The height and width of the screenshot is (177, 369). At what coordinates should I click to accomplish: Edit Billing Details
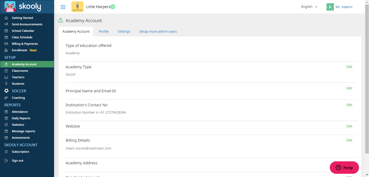tap(349, 140)
